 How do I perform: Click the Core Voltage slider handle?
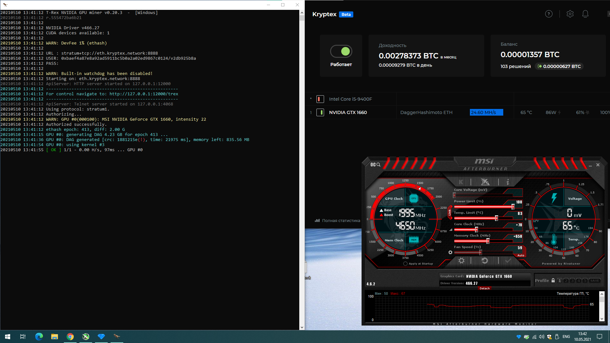tap(455, 195)
